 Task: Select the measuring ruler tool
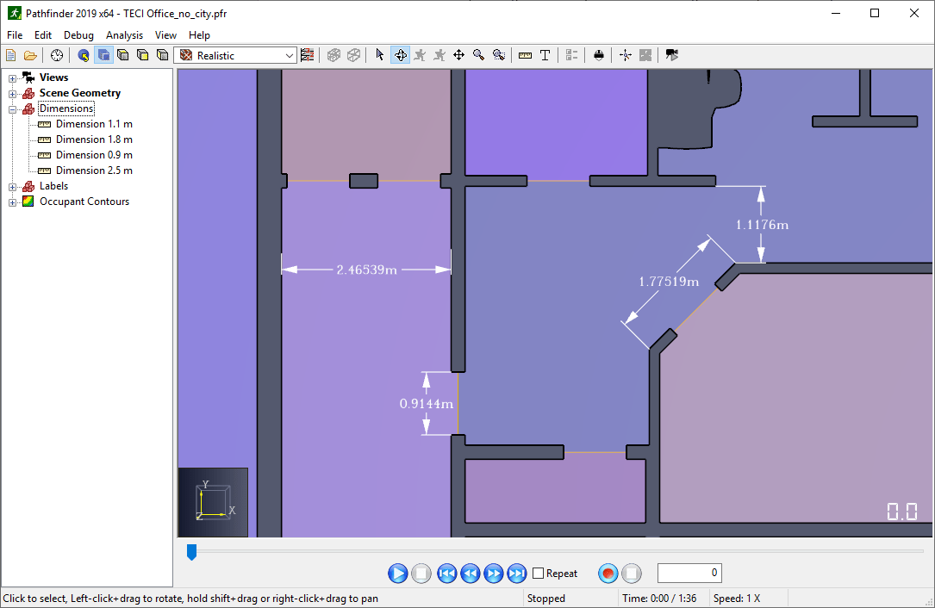coord(525,55)
